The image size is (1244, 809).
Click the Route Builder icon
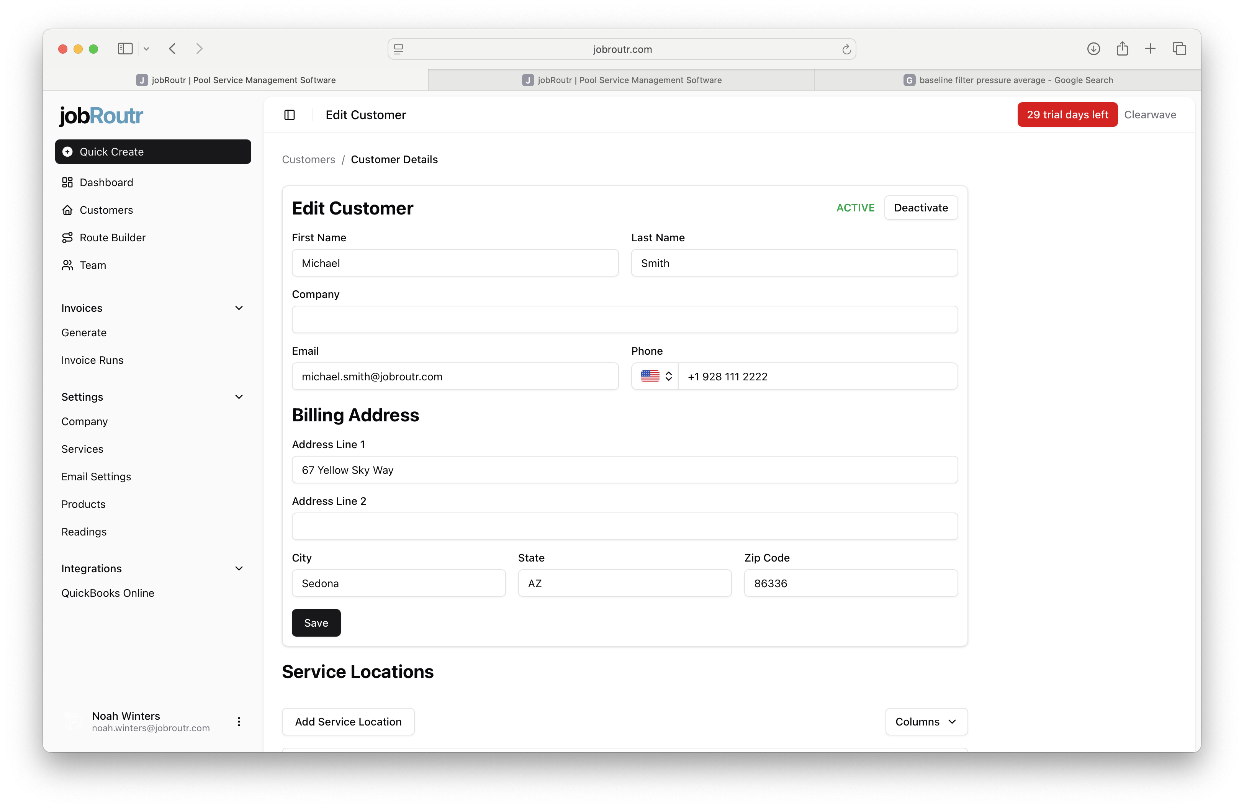pyautogui.click(x=68, y=237)
